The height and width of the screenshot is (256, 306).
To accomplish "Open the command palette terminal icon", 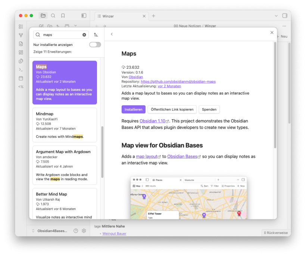I will [21, 70].
